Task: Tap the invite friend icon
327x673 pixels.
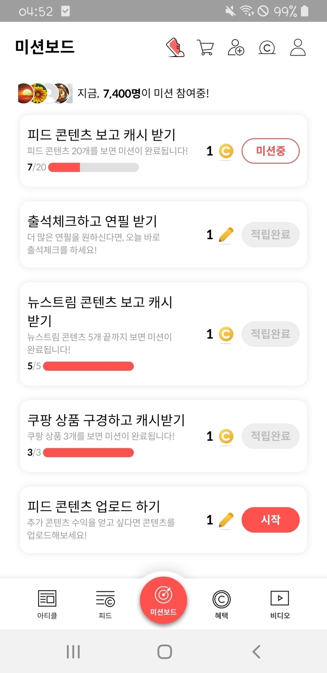Action: (236, 47)
